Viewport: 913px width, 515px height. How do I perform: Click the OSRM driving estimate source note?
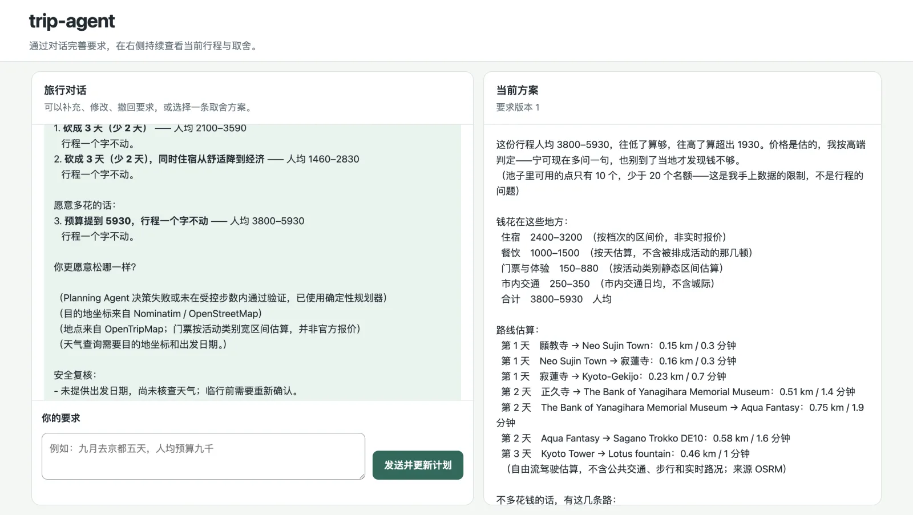tap(646, 469)
